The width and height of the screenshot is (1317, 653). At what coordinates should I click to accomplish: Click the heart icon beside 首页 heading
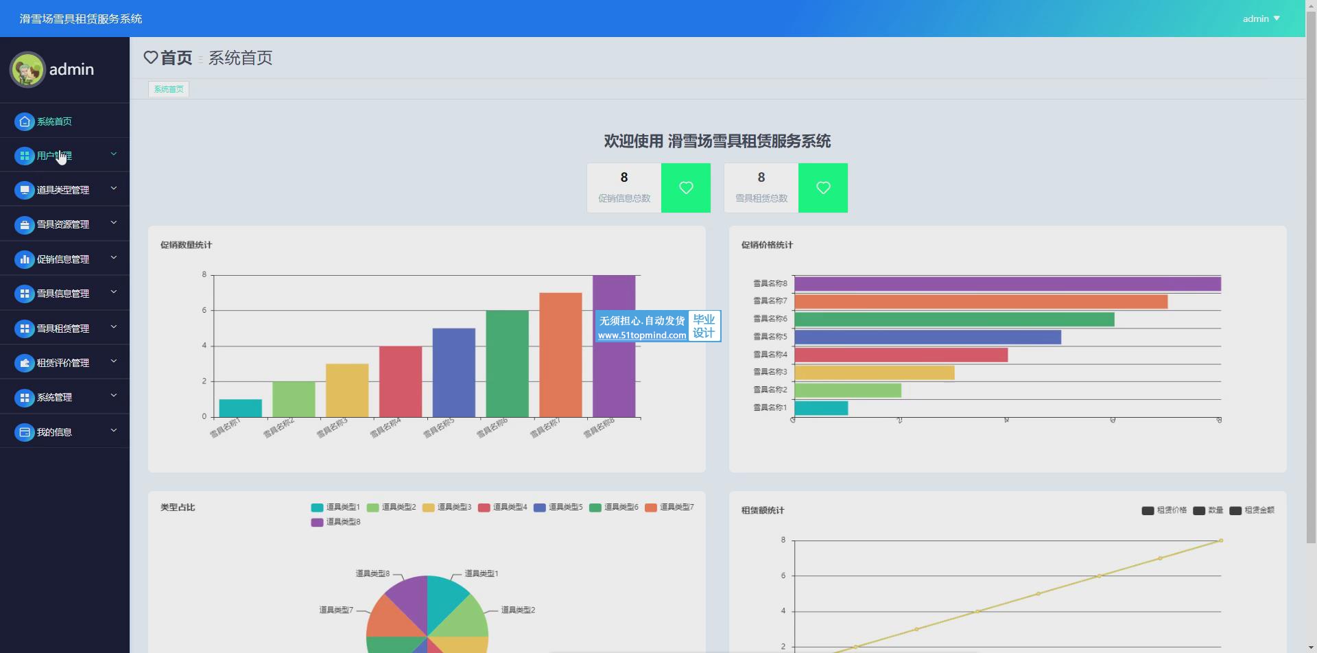click(151, 58)
